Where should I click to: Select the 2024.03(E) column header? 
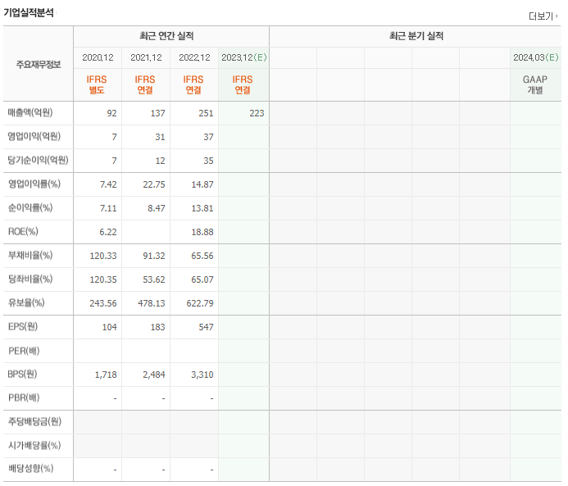535,57
